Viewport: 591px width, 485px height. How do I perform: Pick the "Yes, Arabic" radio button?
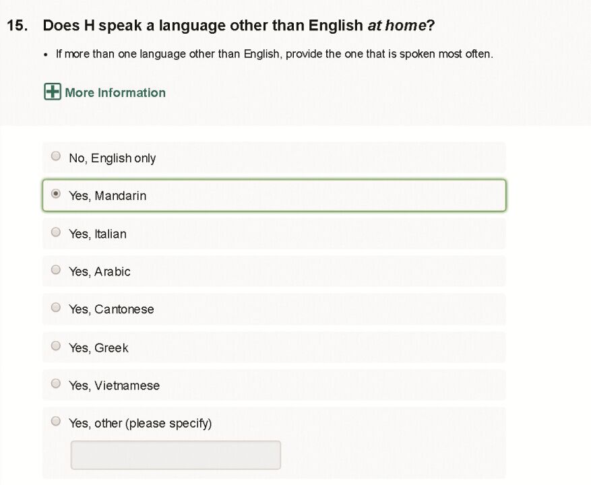point(56,270)
